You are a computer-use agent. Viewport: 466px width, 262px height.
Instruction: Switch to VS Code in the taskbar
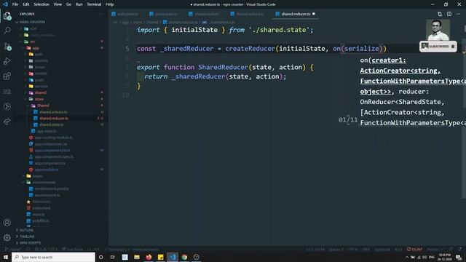coord(173,257)
